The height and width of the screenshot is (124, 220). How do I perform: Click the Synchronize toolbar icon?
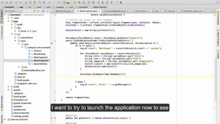(11, 2)
